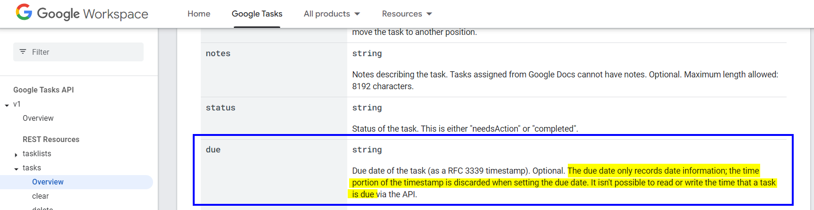The width and height of the screenshot is (814, 210).
Task: Click 'move the task to another position' text
Action: click(414, 32)
